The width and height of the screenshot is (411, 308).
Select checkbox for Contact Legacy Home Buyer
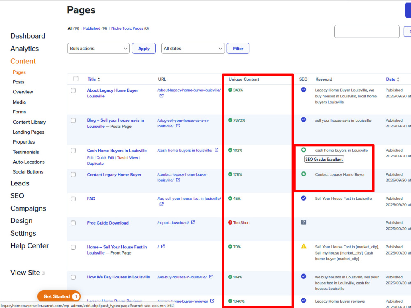coord(73,175)
